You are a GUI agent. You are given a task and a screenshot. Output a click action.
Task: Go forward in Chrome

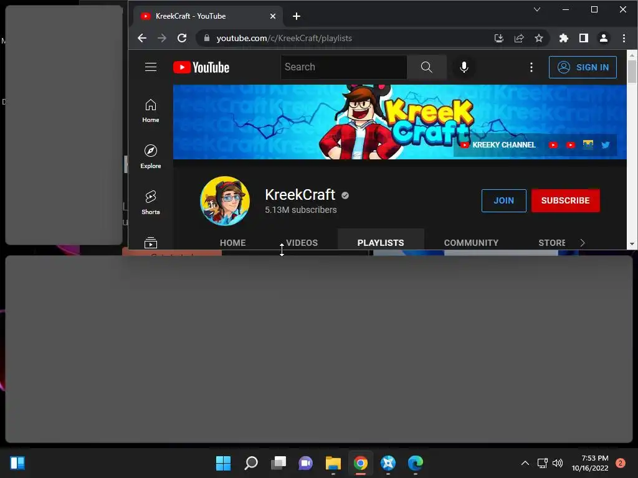[x=162, y=38]
